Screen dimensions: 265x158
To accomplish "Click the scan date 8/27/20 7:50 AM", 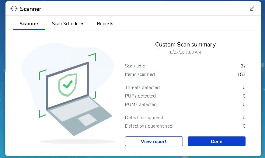I will [185, 52].
